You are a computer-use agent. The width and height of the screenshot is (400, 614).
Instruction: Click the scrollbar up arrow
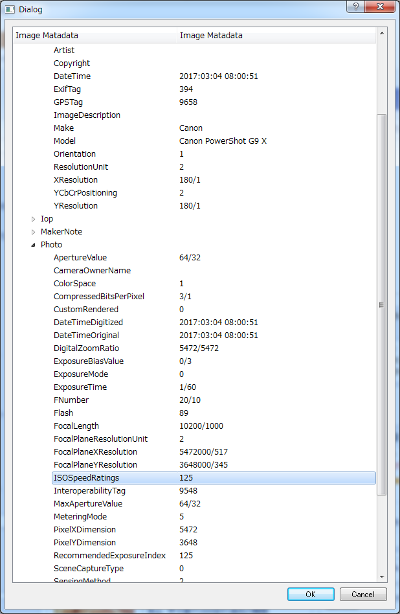(382, 33)
